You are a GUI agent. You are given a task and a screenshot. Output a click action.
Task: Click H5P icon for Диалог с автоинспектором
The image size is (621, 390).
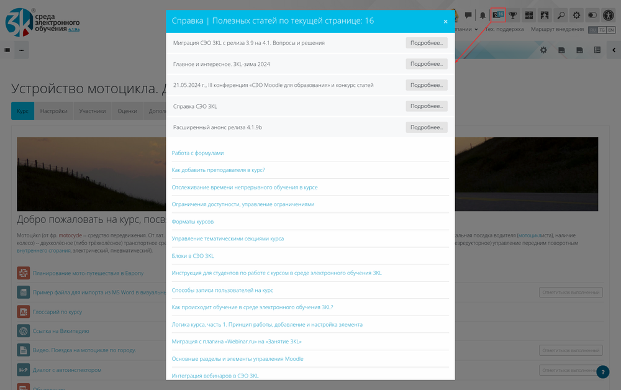coord(24,370)
